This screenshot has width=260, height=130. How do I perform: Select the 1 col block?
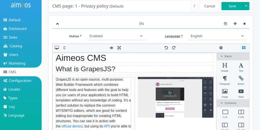(225, 114)
